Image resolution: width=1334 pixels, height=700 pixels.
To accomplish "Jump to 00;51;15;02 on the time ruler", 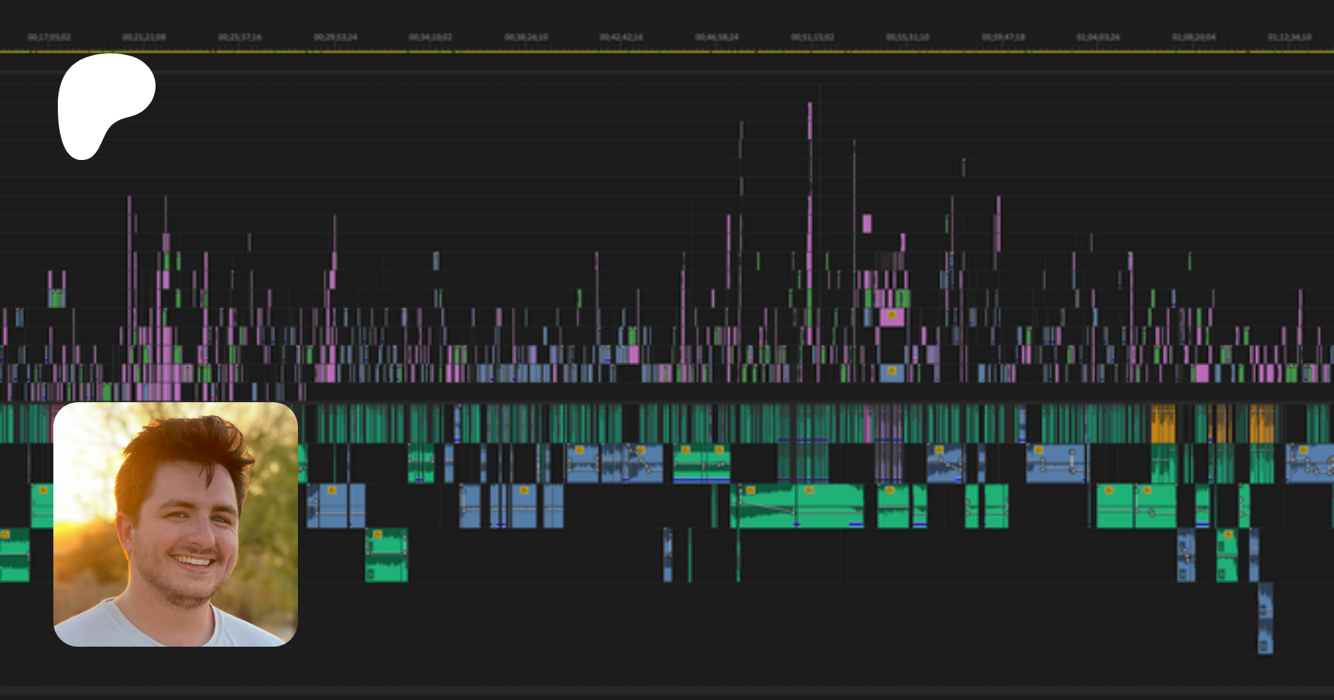I will (x=812, y=37).
